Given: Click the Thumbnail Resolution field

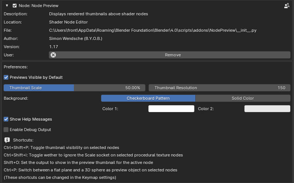Looking at the screenshot, I should [220, 88].
